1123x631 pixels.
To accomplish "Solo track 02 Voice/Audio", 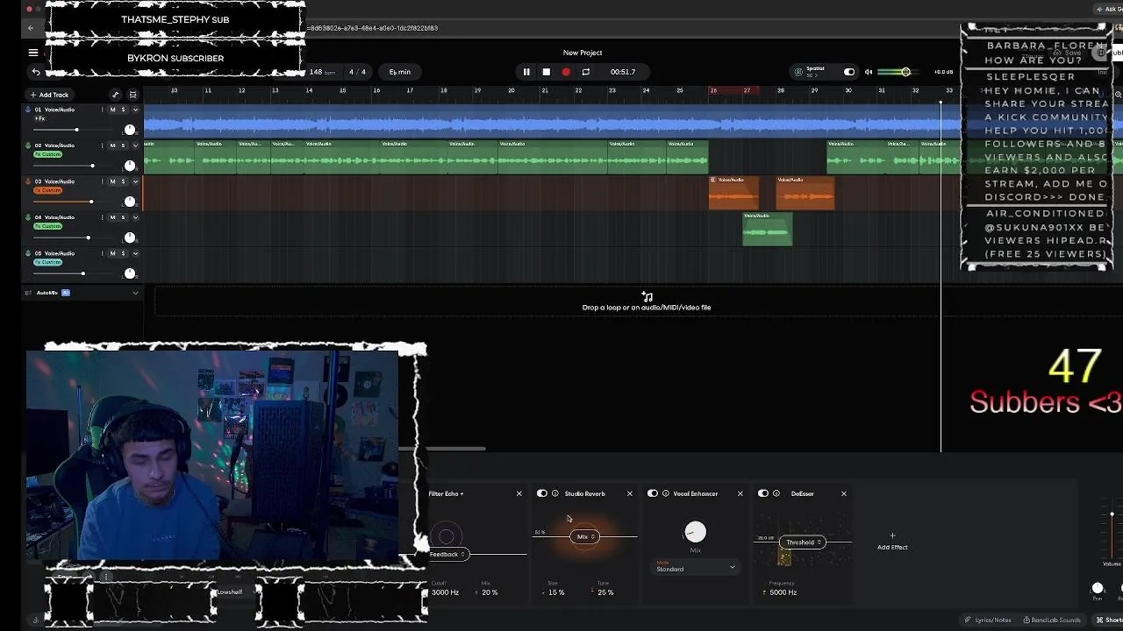I will click(x=123, y=145).
